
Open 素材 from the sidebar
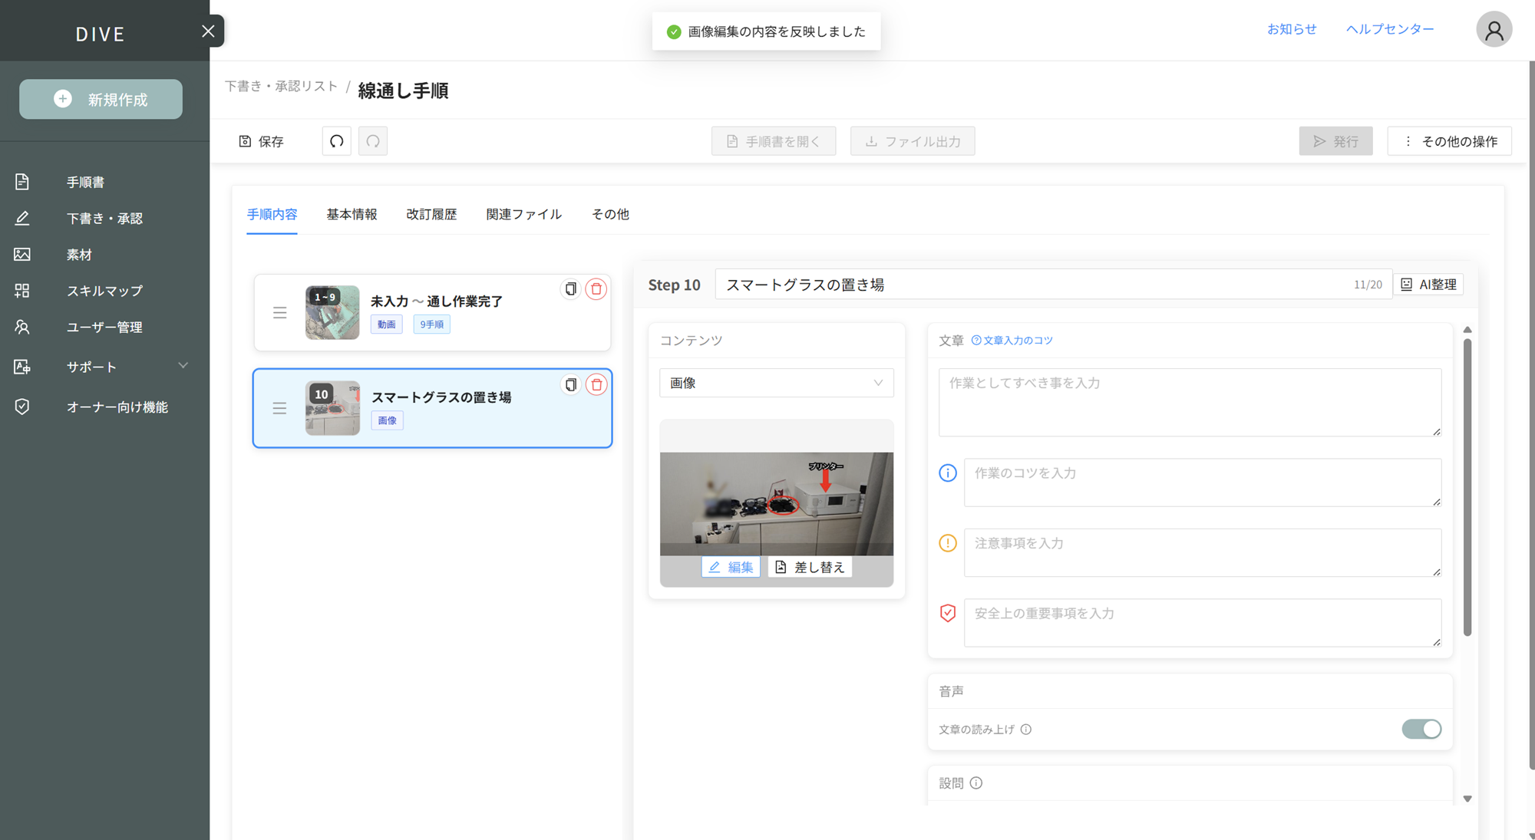click(x=79, y=255)
